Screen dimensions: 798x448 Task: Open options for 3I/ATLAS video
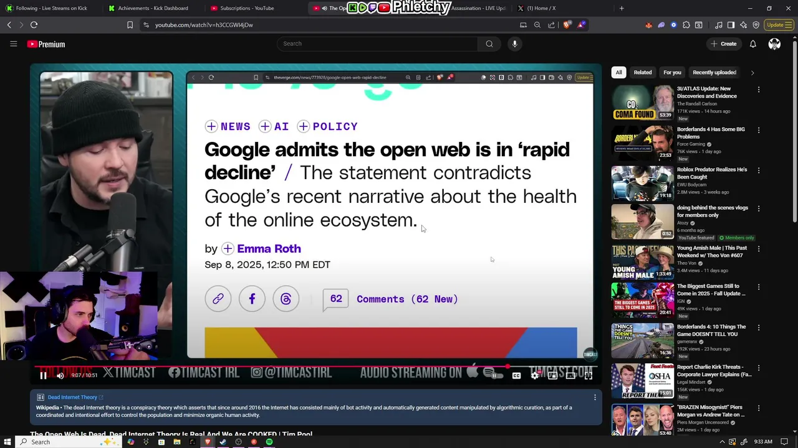[x=759, y=90]
